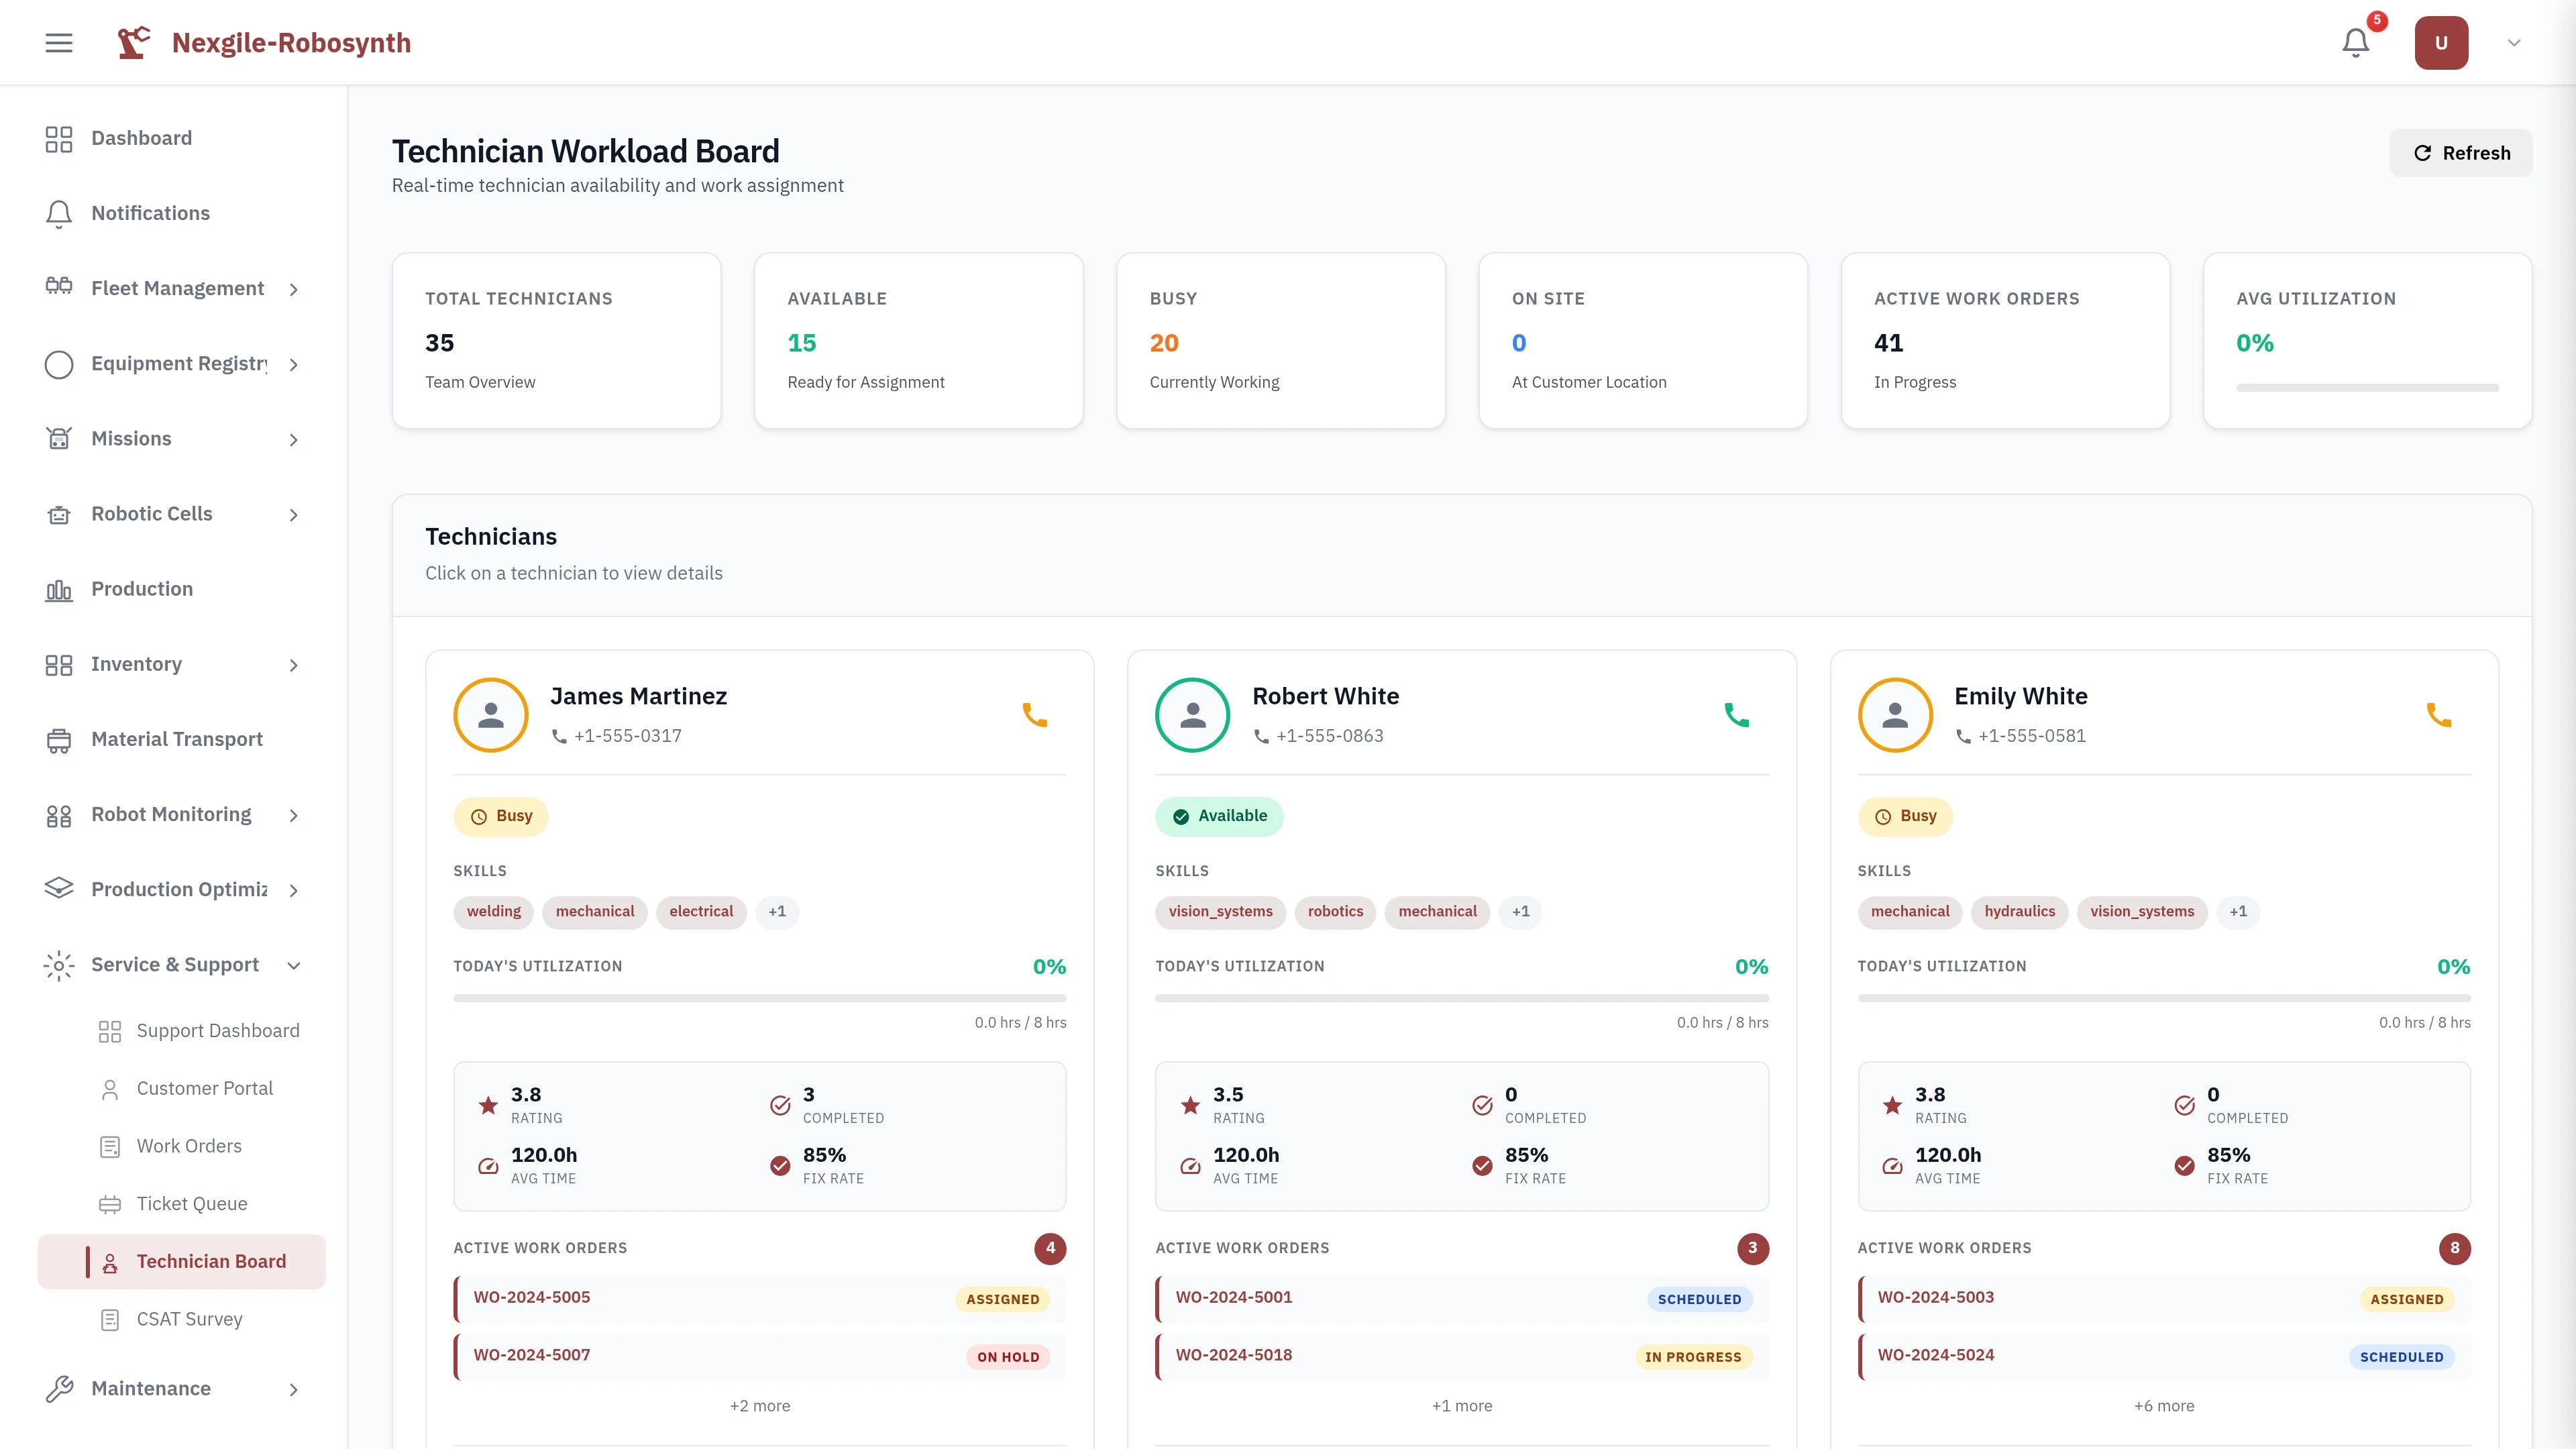Click Emily White's call phone icon

click(x=2438, y=715)
